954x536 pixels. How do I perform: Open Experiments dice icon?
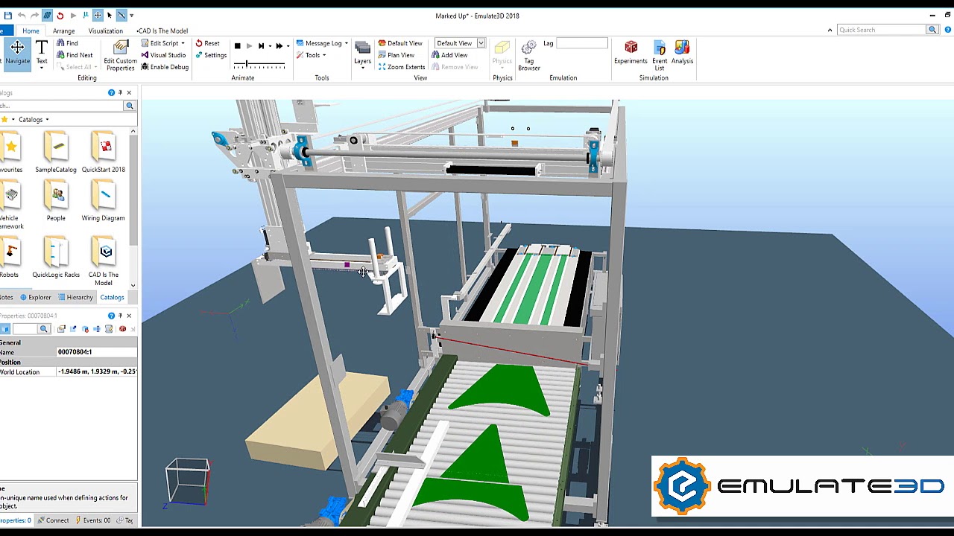coord(631,53)
